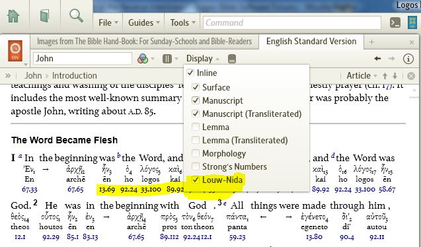Viewport: 421px width, 247px height.
Task: Open Louw-Nida number 13.80
Action: pyautogui.click(x=314, y=237)
